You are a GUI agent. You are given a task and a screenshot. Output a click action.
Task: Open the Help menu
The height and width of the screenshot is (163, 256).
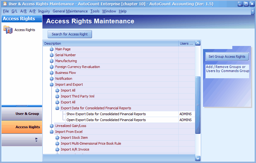point(123,11)
